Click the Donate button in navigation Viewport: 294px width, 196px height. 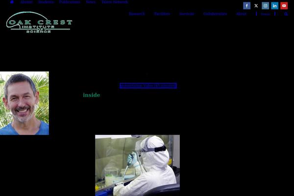click(266, 14)
